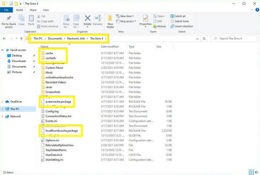
Task: Select the Screenshots folder
Action: tap(53, 92)
